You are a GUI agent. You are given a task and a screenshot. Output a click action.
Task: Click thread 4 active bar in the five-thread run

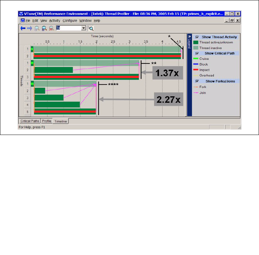[x=57, y=105]
